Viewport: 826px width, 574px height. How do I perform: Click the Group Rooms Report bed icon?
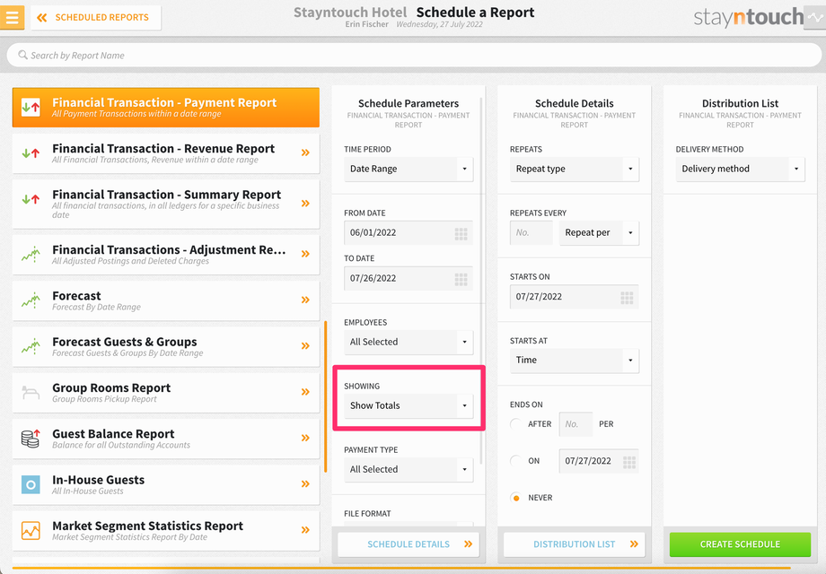click(31, 393)
